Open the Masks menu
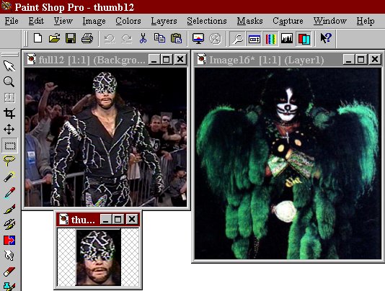Image resolution: width=385 pixels, height=291 pixels. click(249, 21)
